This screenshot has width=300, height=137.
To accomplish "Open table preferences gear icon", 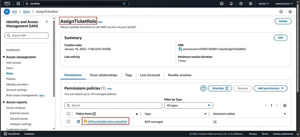I will 285,106.
